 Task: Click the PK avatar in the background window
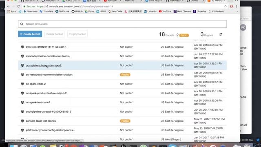click(x=243, y=27)
